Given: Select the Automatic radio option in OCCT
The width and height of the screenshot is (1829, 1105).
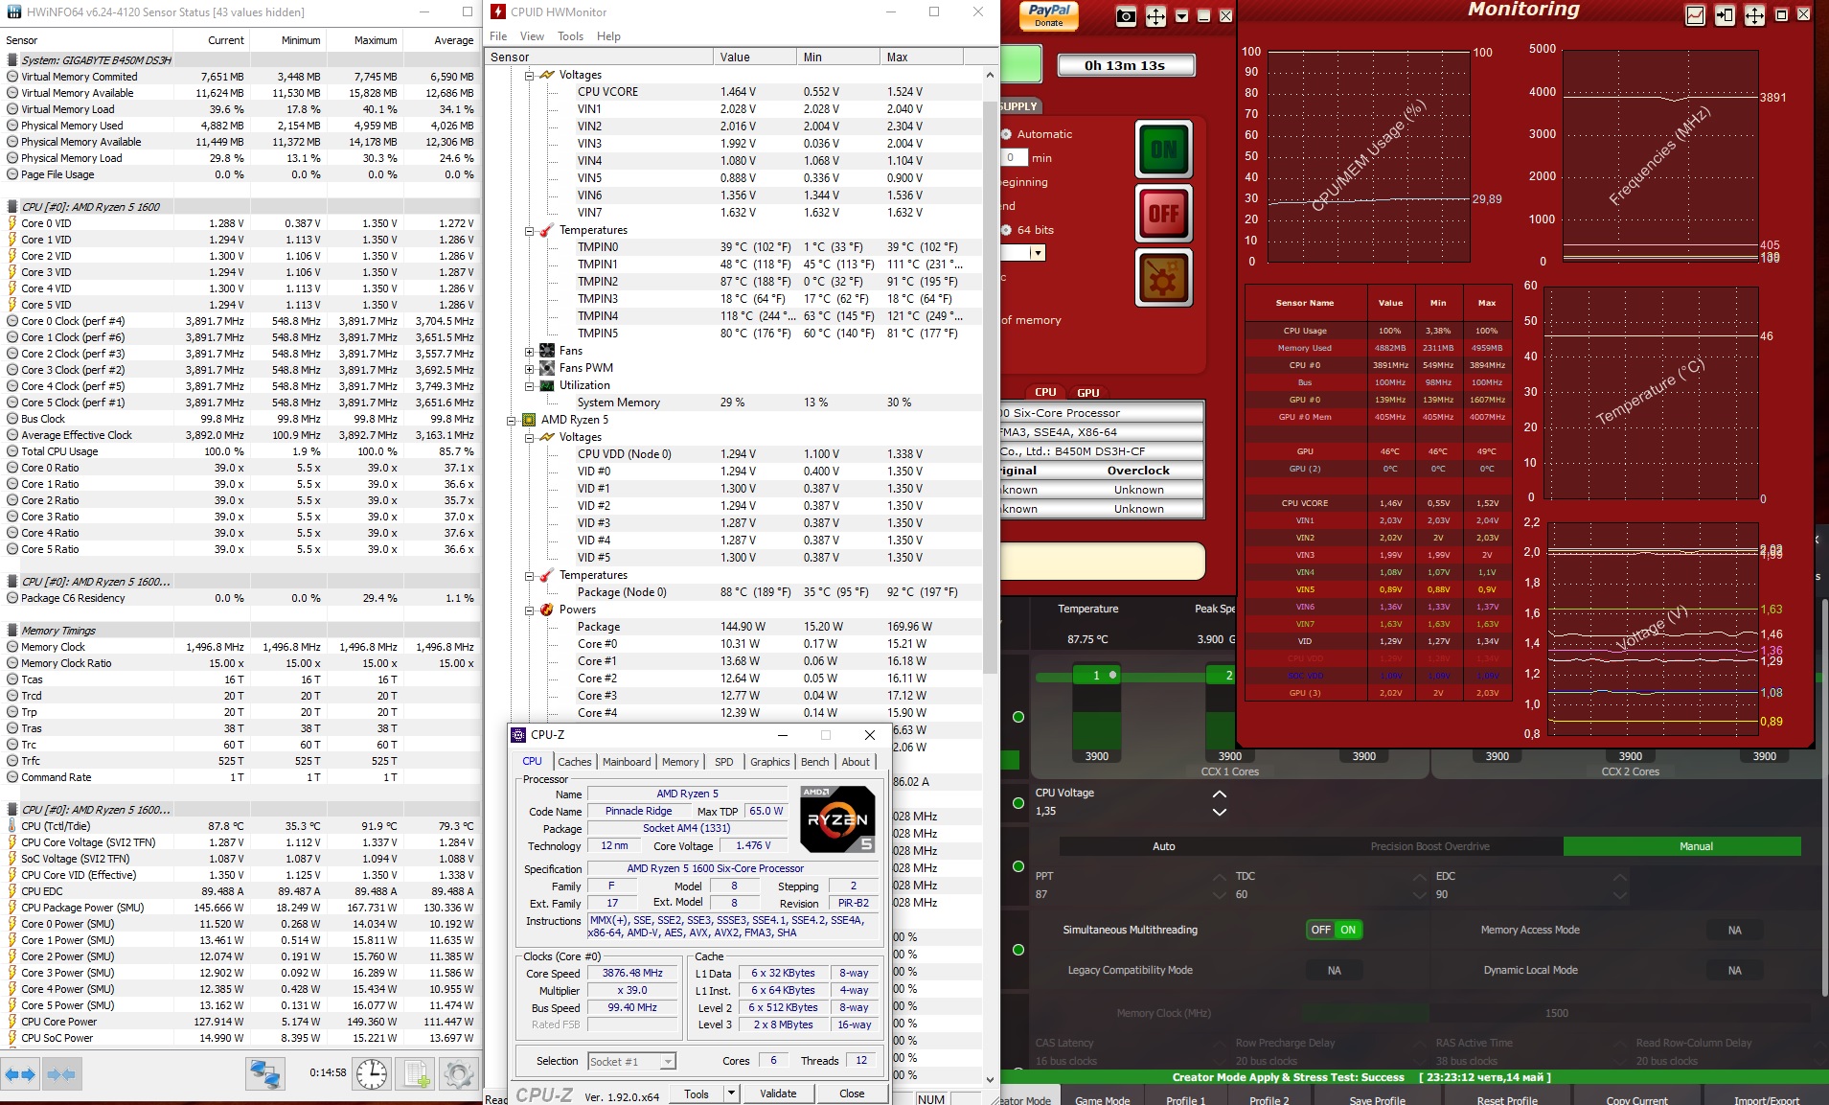Looking at the screenshot, I should pyautogui.click(x=1007, y=134).
